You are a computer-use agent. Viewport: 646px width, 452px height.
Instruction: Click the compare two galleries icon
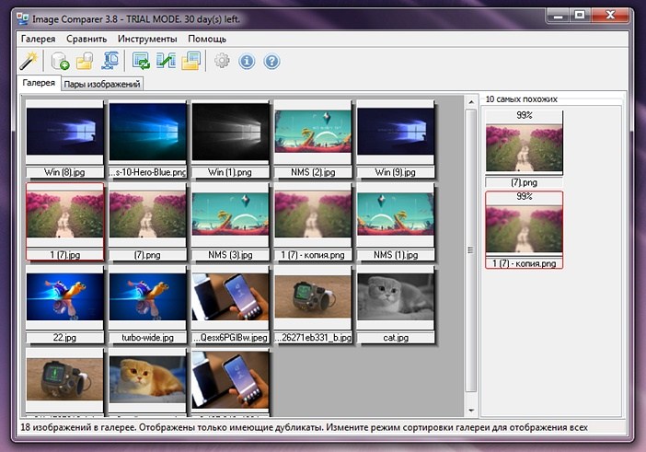pos(166,62)
